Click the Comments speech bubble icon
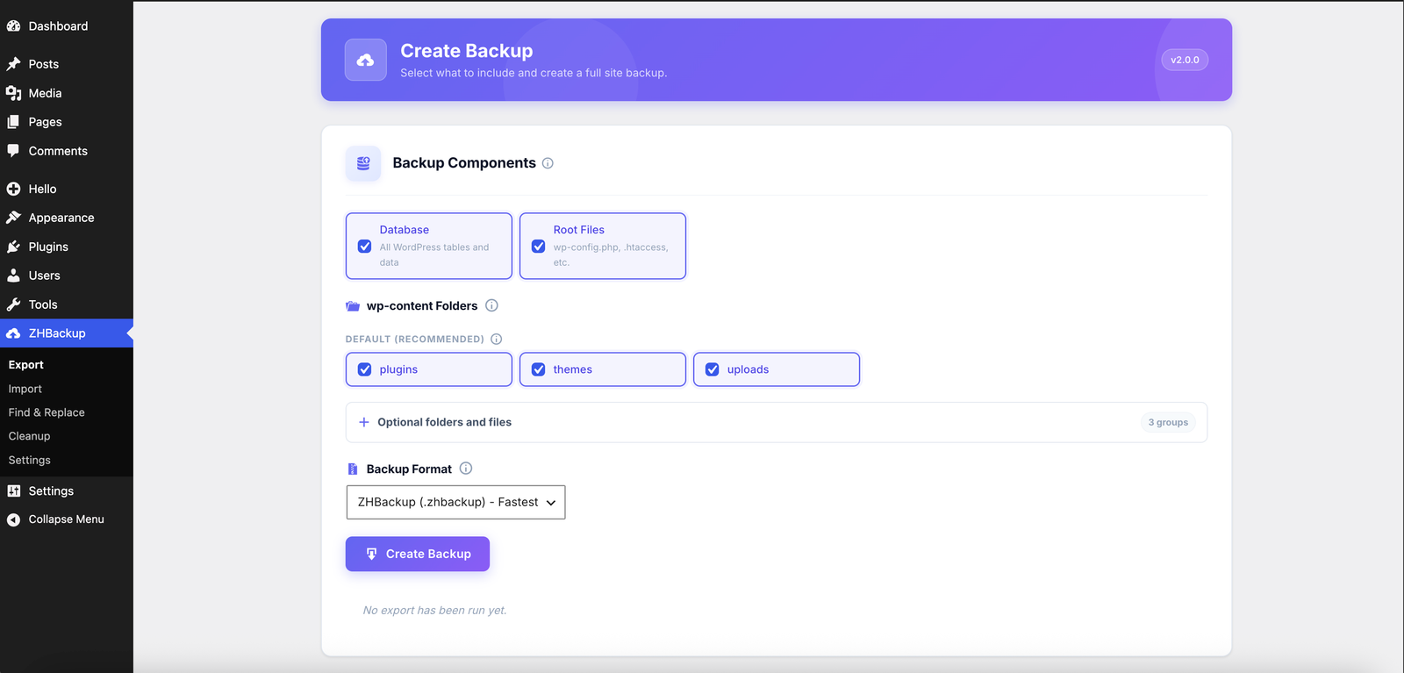1404x673 pixels. [13, 151]
